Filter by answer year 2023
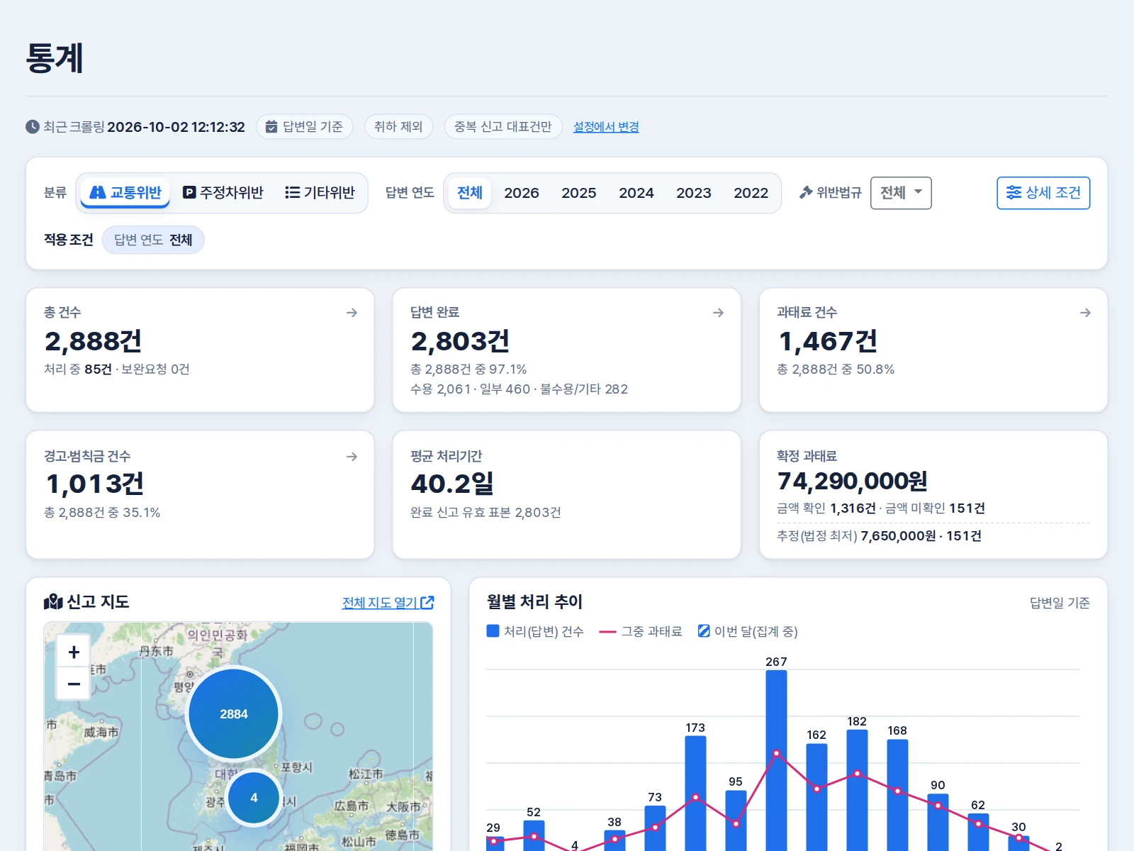The width and height of the screenshot is (1134, 851). click(694, 193)
